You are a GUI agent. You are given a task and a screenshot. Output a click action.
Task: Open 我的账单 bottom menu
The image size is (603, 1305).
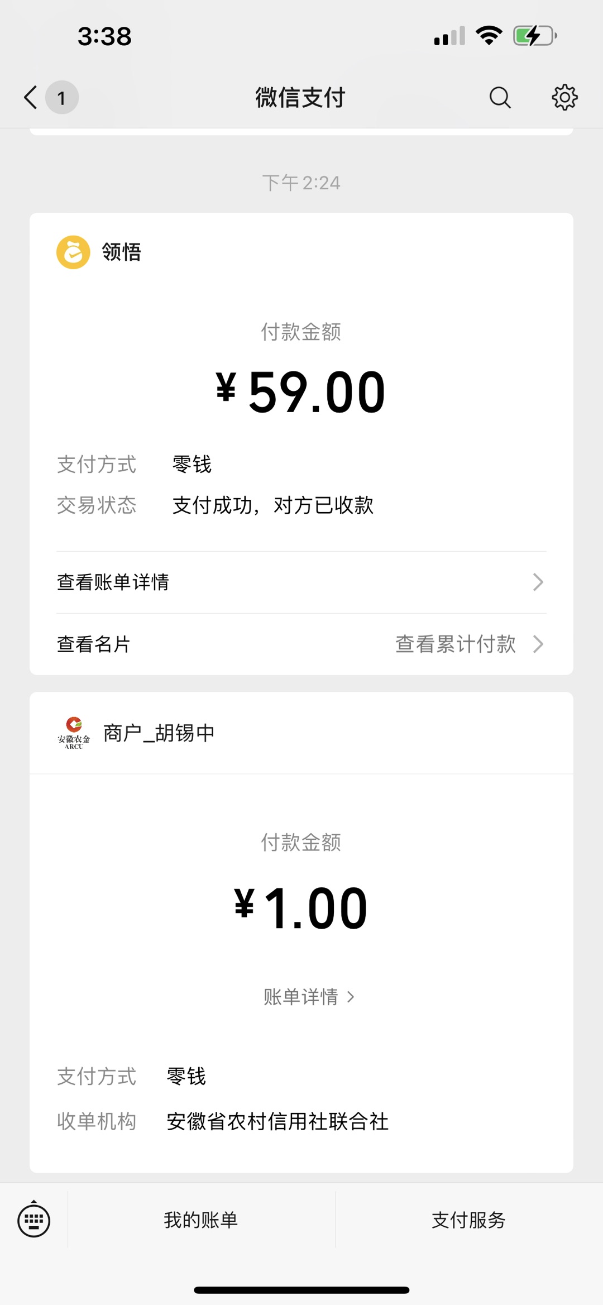click(x=201, y=1220)
